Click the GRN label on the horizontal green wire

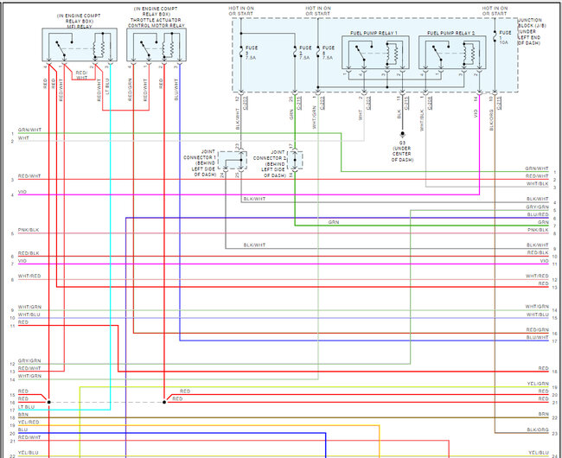[334, 222]
